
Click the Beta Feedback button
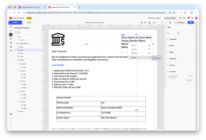tap(170, 18)
